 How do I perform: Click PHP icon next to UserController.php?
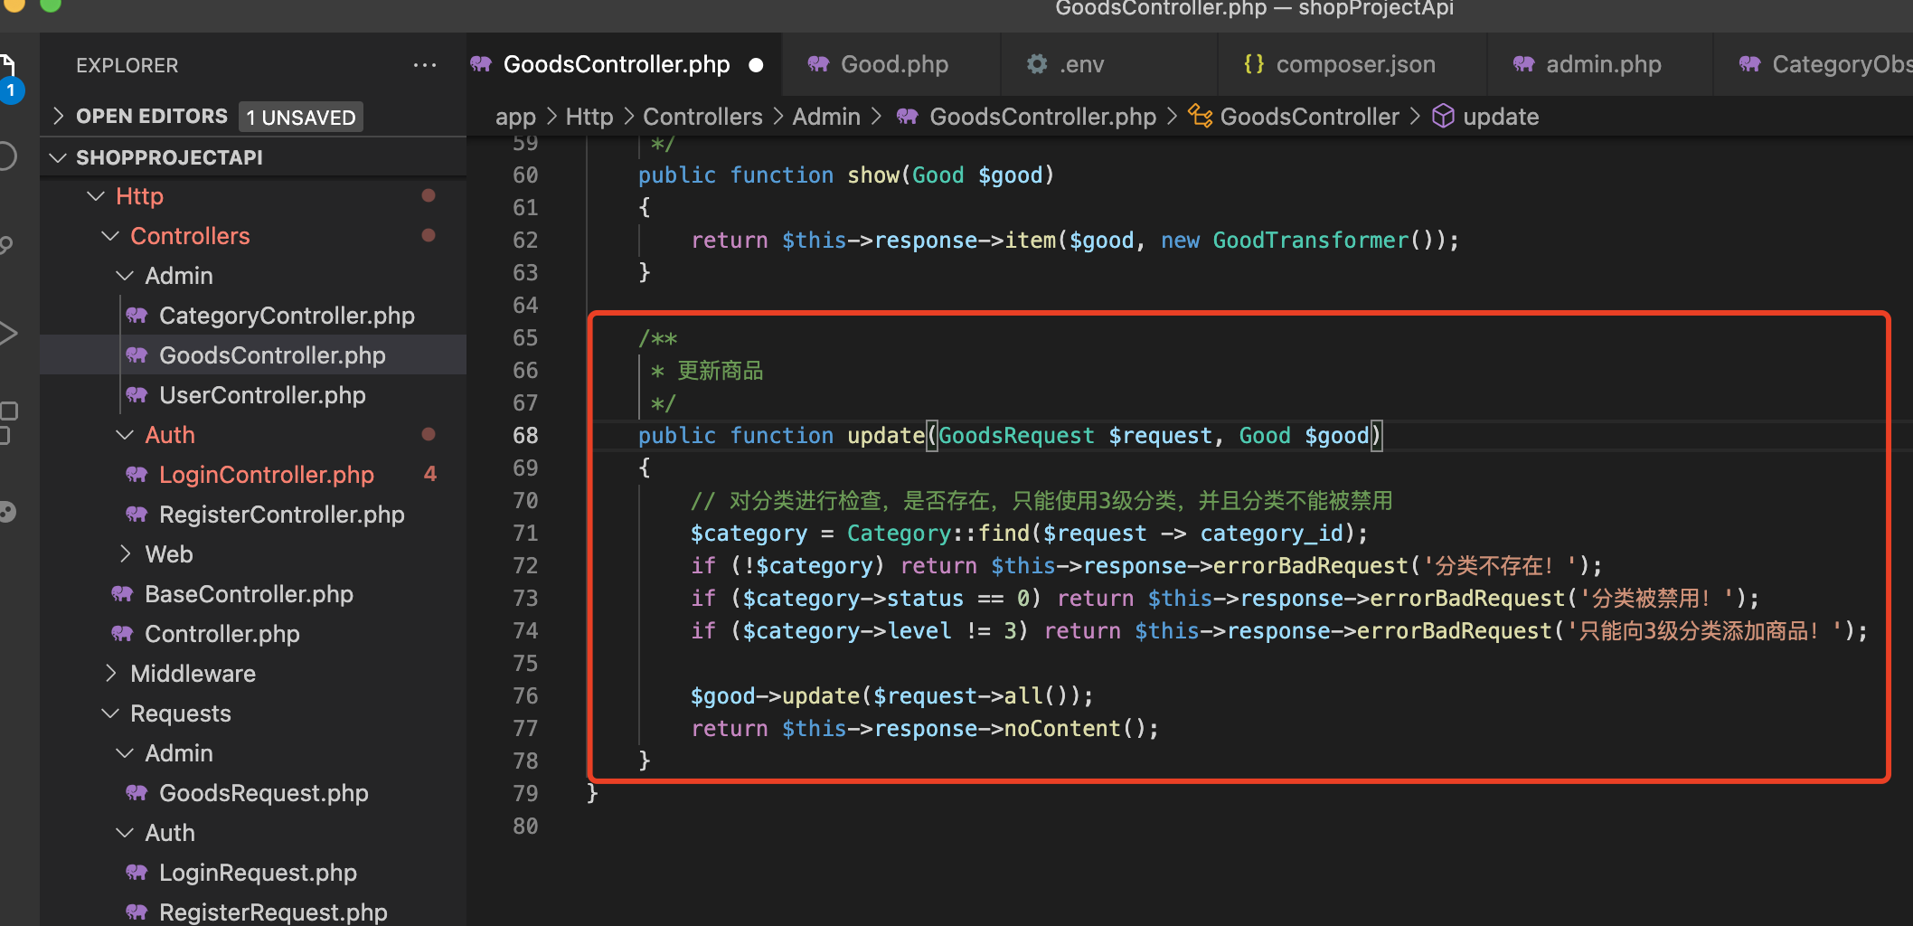[x=137, y=395]
